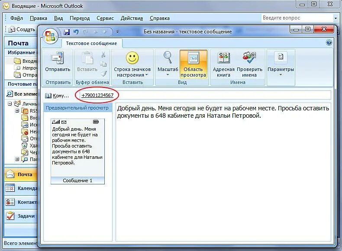Viewport: 342px width, 251px height.
Task: Open the Параметры dropdown arrow
Action: [281, 75]
